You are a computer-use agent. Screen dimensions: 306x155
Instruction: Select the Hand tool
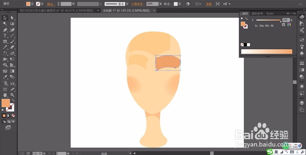tap(5, 95)
